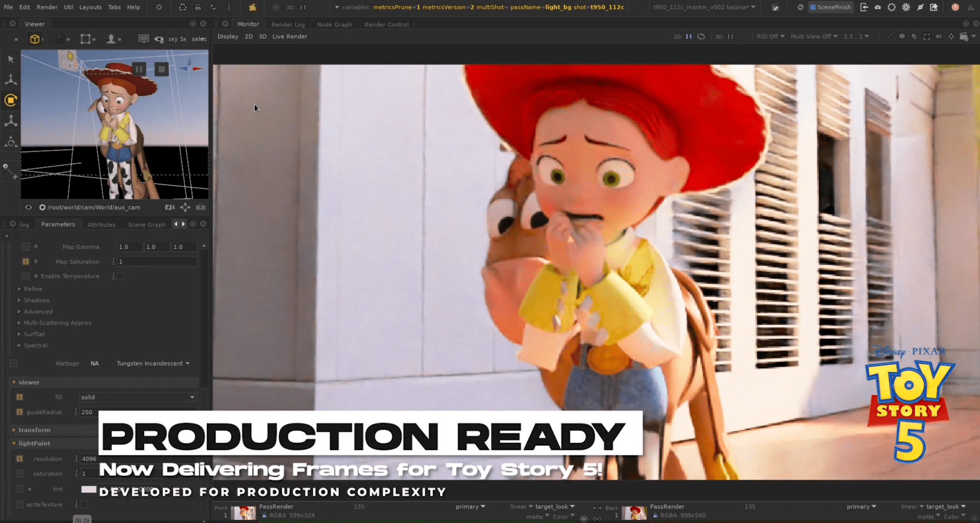Image resolution: width=980 pixels, height=523 pixels.
Task: Enable the Enable Temperature checkbox
Action: coord(120,276)
